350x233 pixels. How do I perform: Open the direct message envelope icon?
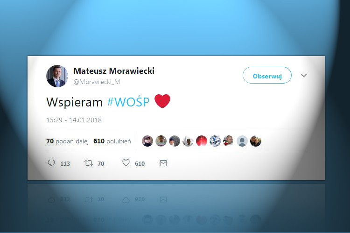click(163, 163)
